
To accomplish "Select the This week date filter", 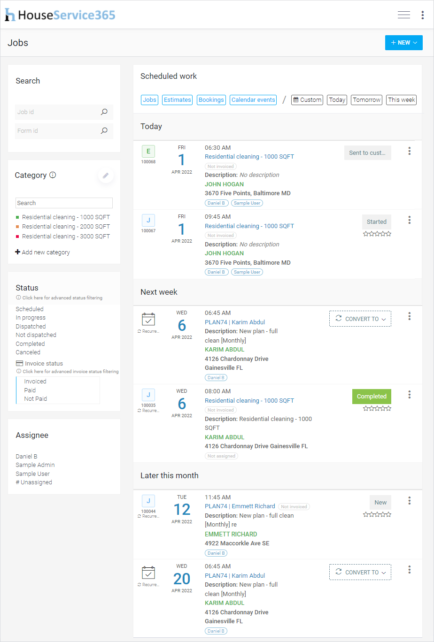I will tap(401, 100).
